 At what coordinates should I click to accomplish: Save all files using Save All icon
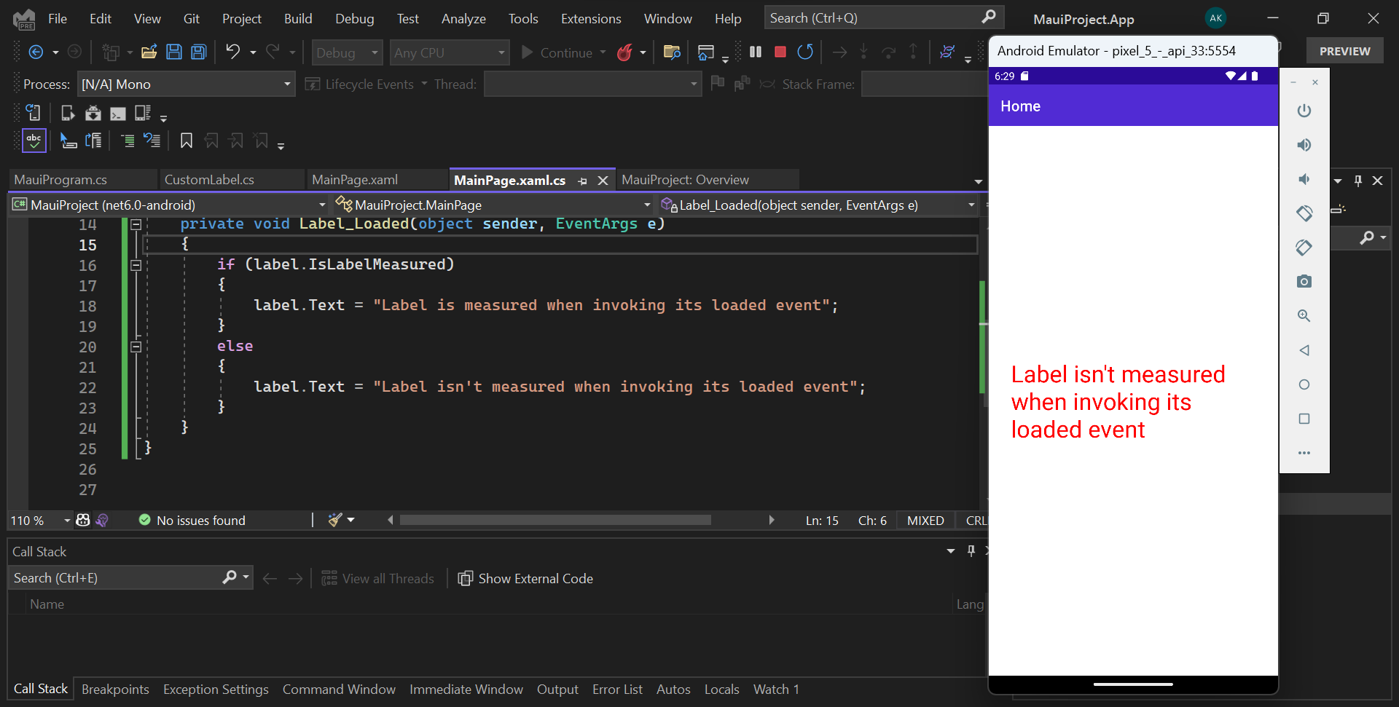(197, 51)
